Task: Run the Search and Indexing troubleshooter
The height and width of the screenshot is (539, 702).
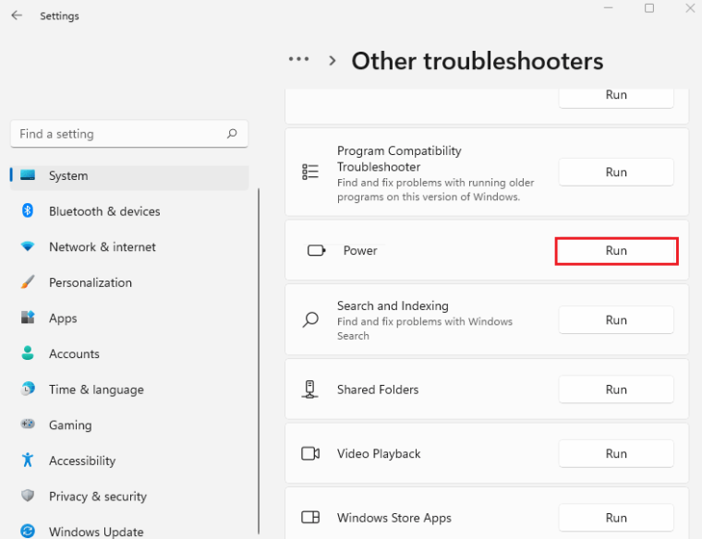Action: tap(616, 320)
